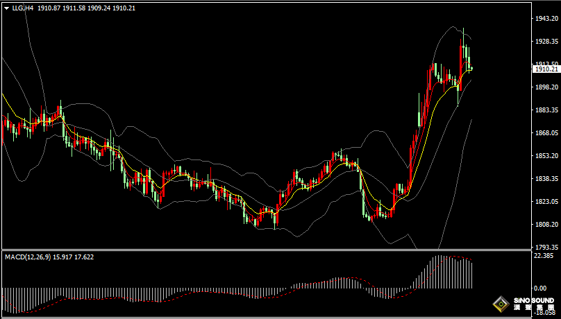Screen dimensions: 561x319
Task: Click the MACD value 15.917
Action: point(62,257)
